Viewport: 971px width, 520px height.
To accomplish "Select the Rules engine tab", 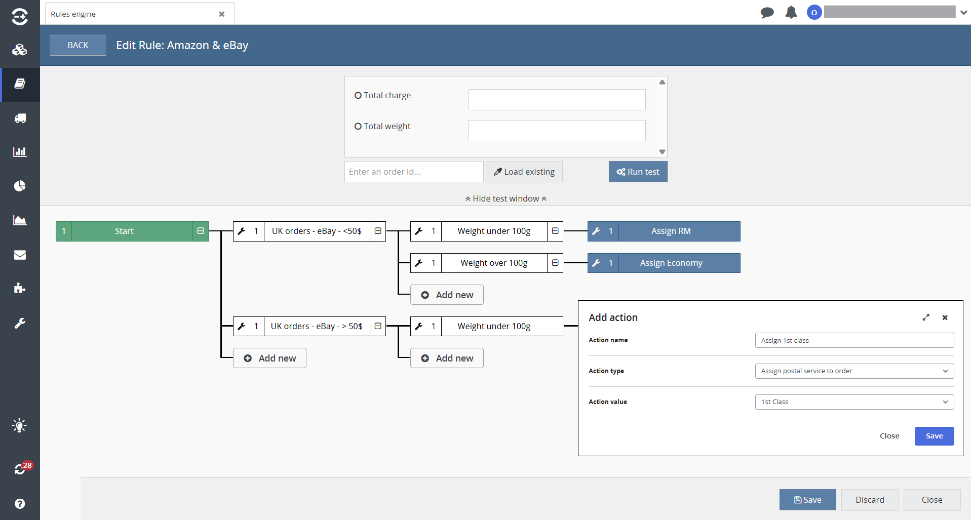I will click(132, 14).
